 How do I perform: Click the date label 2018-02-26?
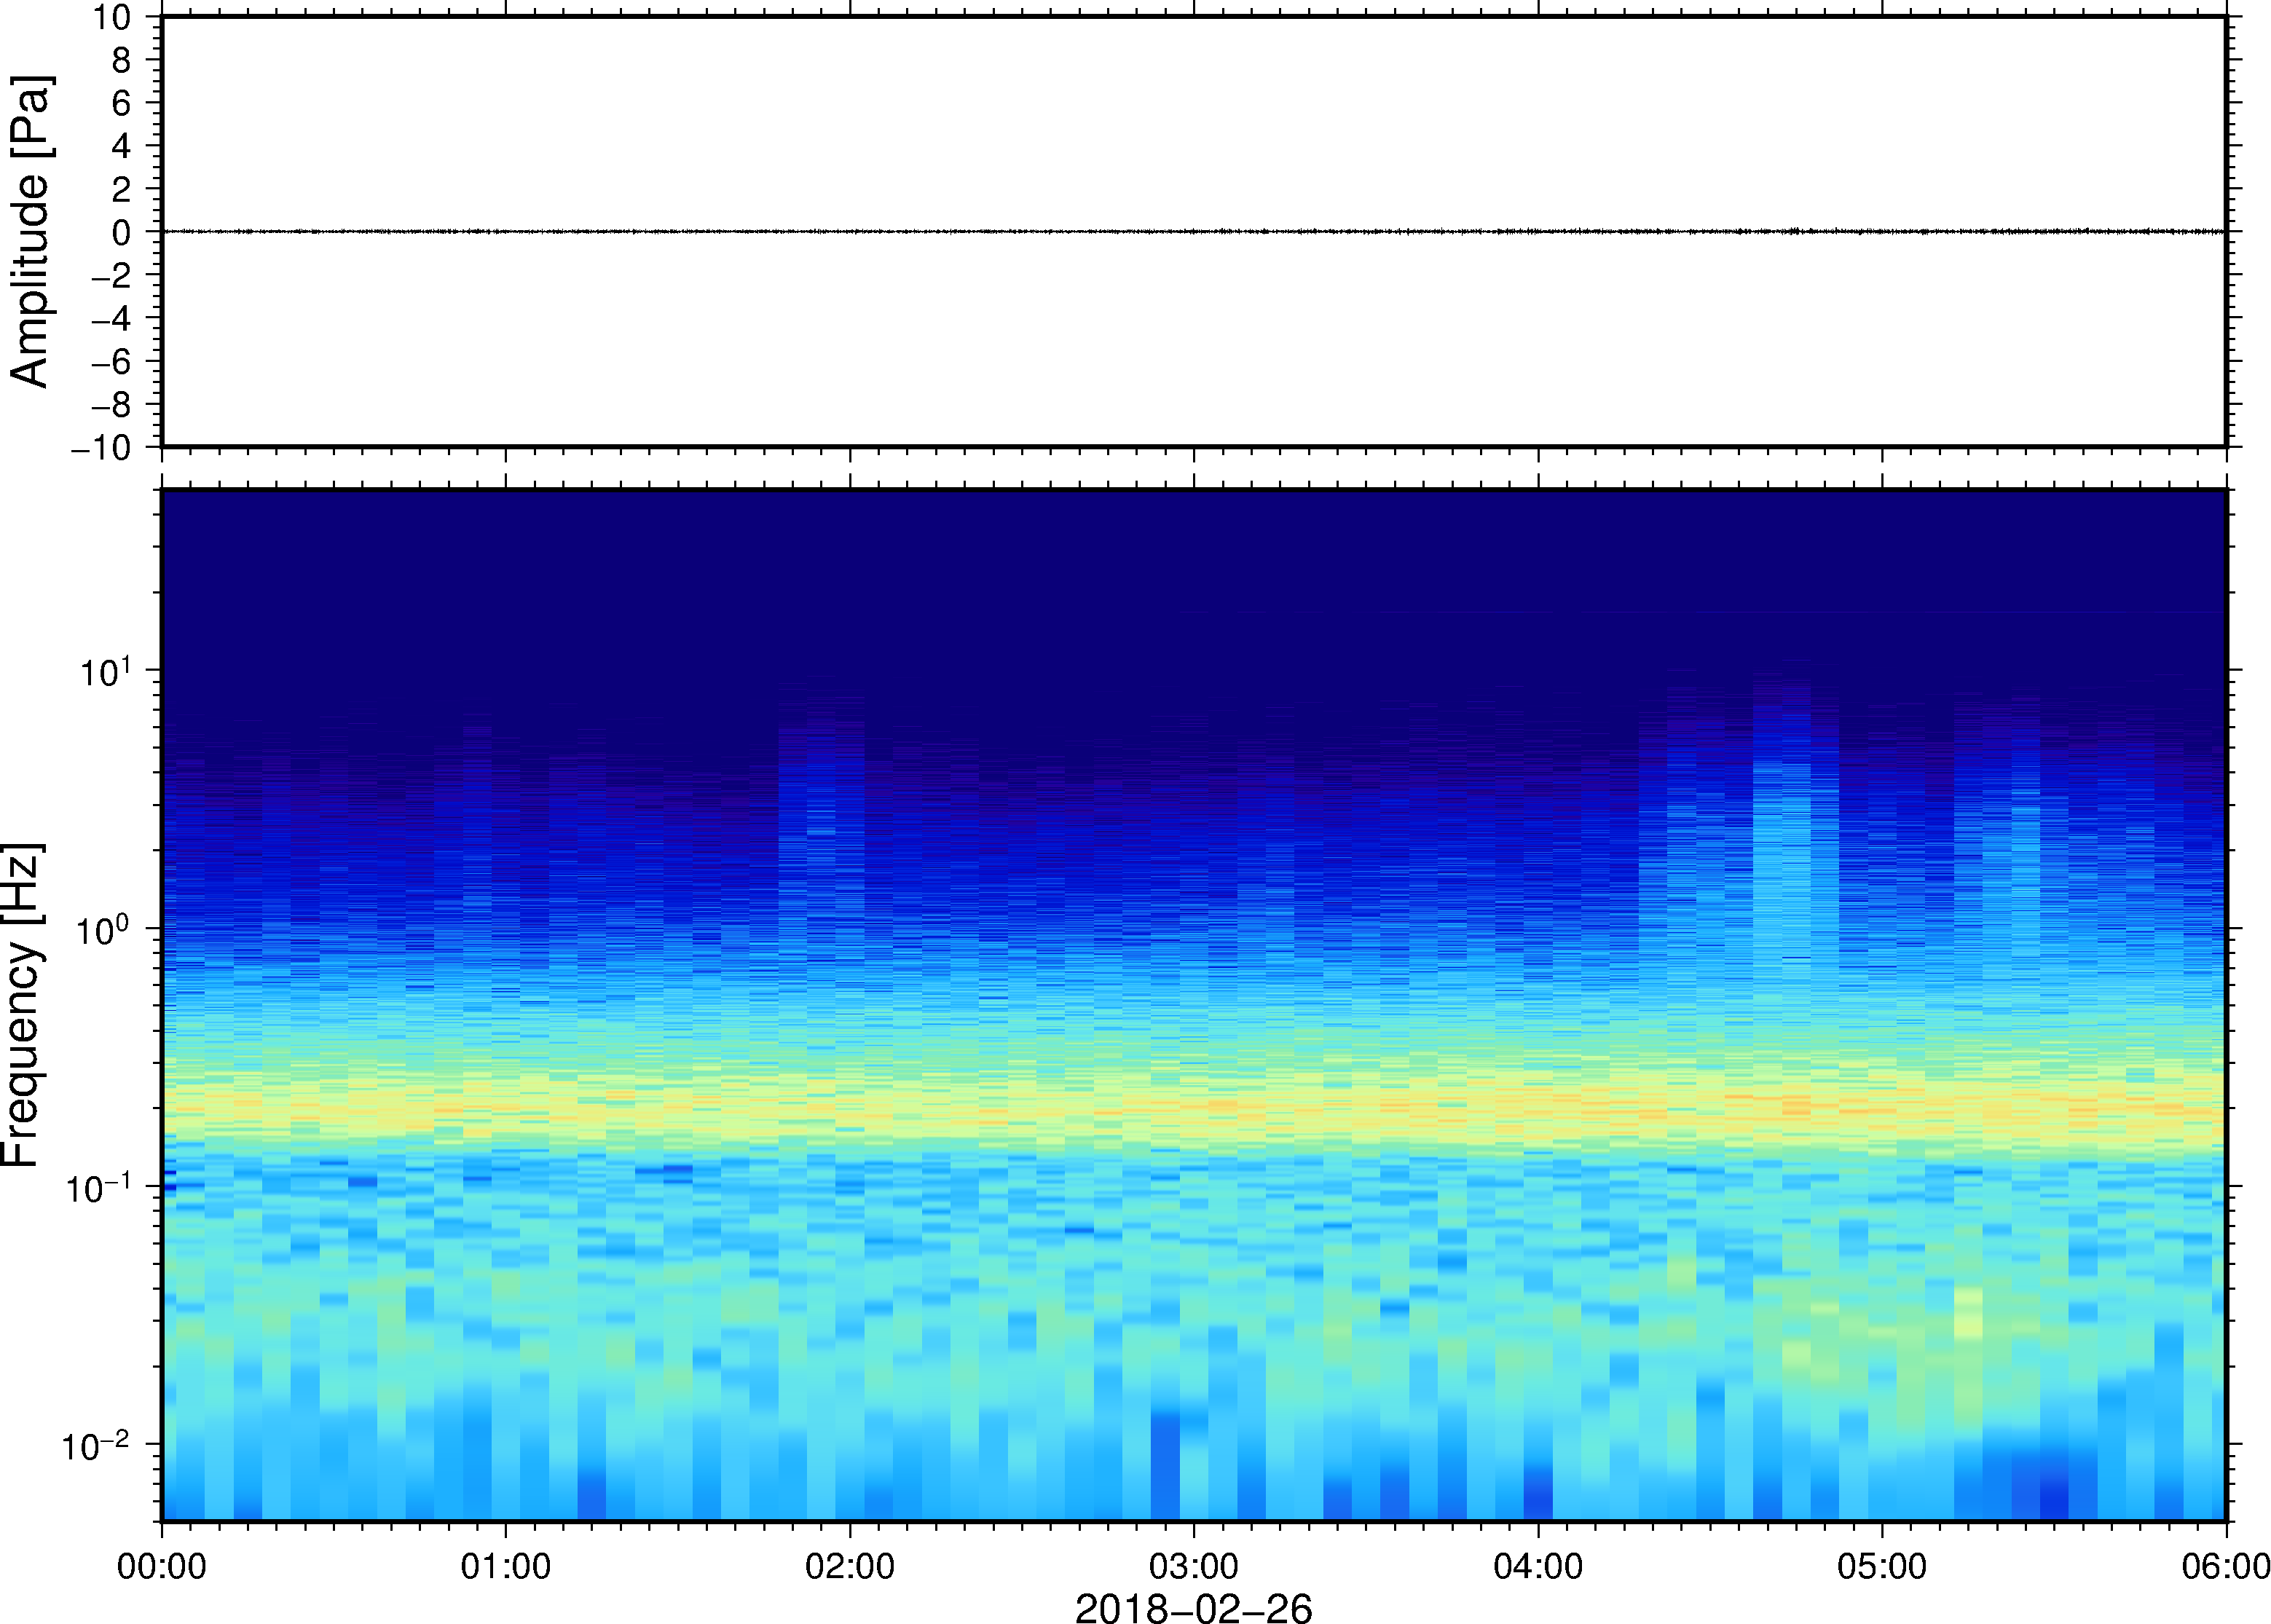point(1193,1607)
